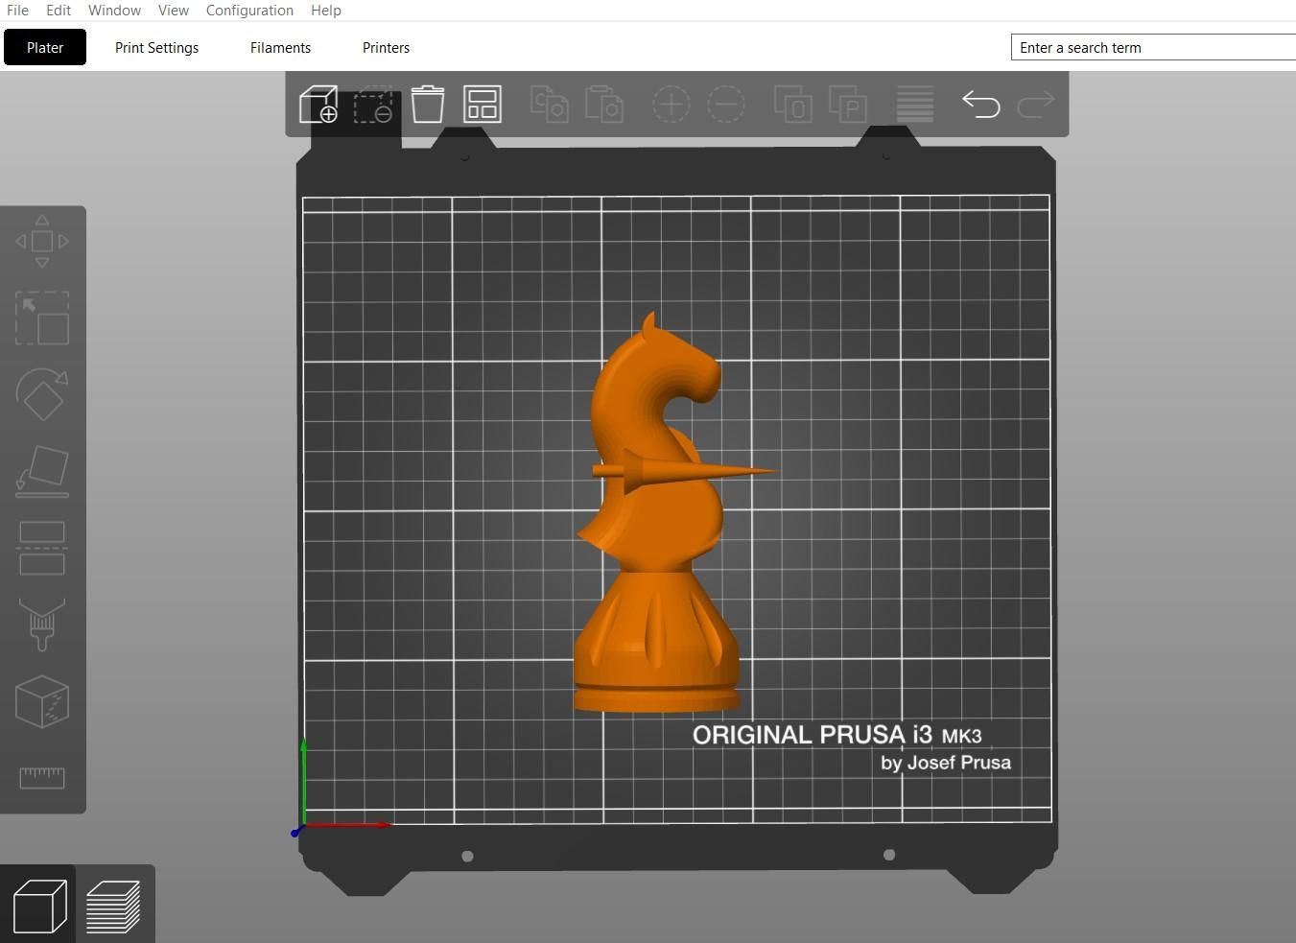Switch to the Filaments tab
The image size is (1296, 943).
click(x=280, y=47)
